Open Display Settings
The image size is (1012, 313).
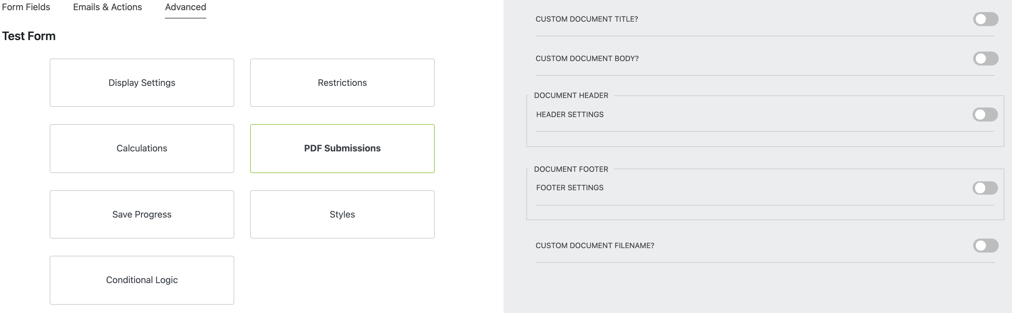[141, 82]
